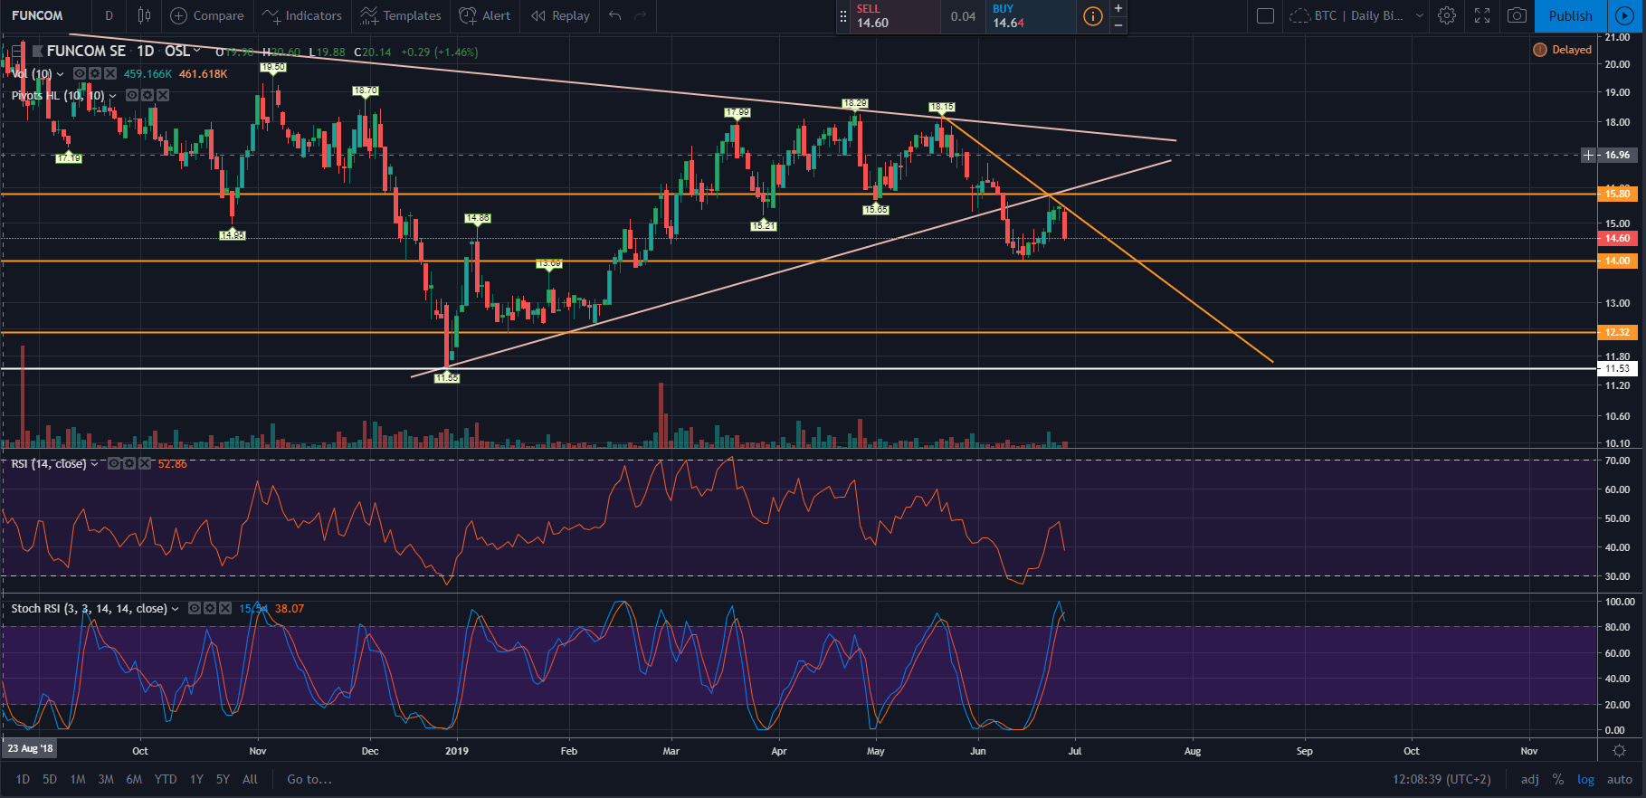Create a new Alert
Viewport: 1646px width, 798px height.
(485, 15)
